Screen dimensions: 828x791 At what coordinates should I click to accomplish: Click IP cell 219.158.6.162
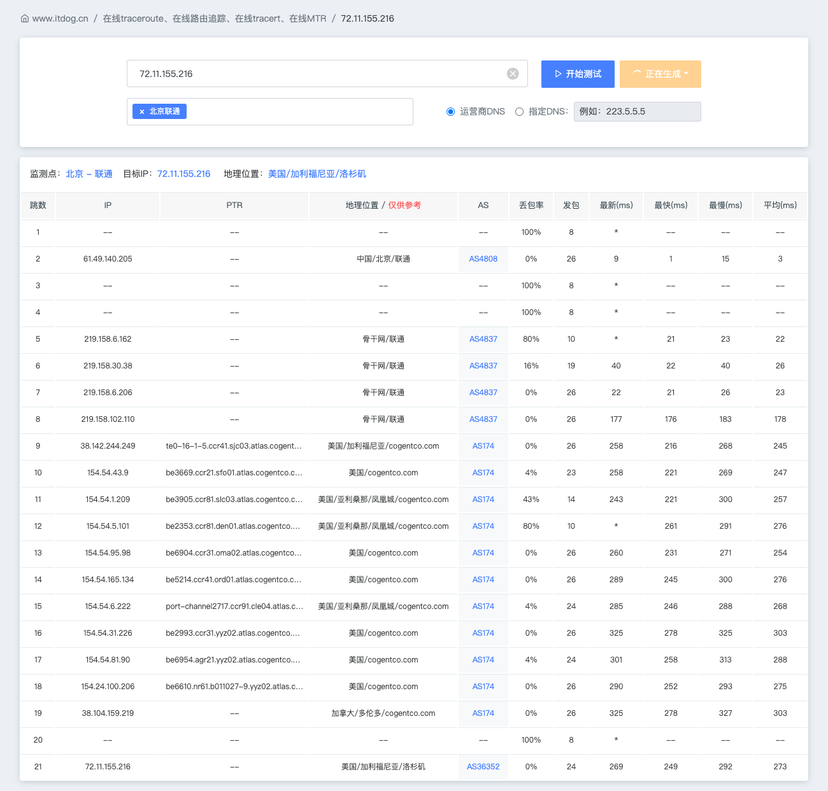click(x=108, y=339)
